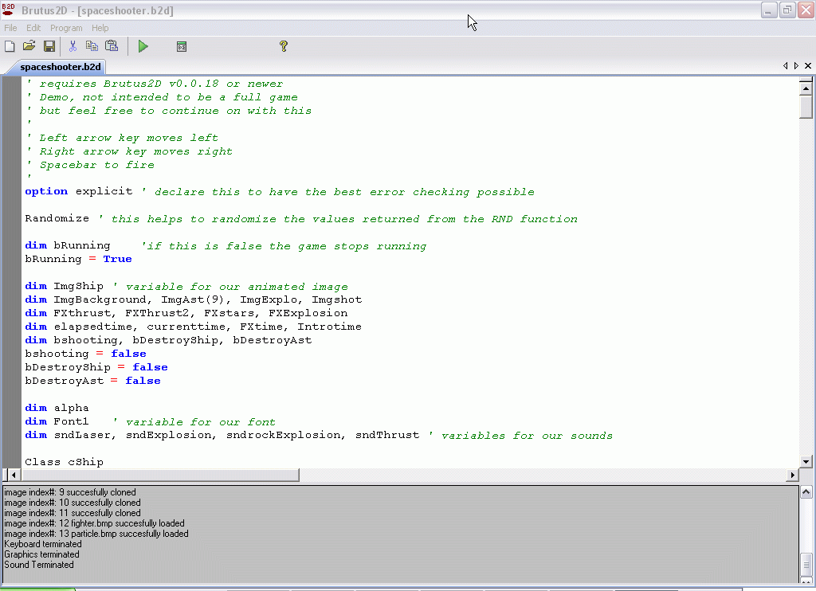This screenshot has height=591, width=816.
Task: Click code editor vertical scrollbar up arrow
Action: (806, 88)
